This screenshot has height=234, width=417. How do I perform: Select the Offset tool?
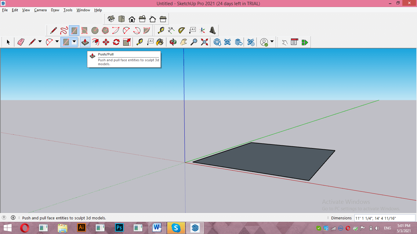tap(96, 42)
